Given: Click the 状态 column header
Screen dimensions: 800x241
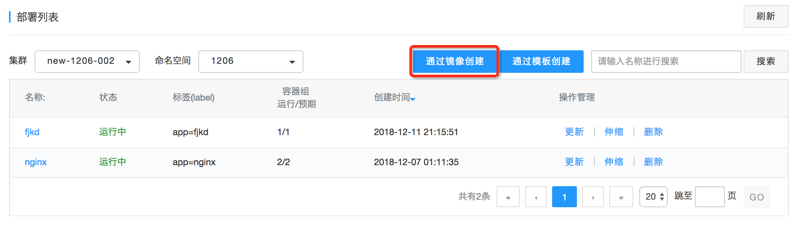Looking at the screenshot, I should [108, 98].
